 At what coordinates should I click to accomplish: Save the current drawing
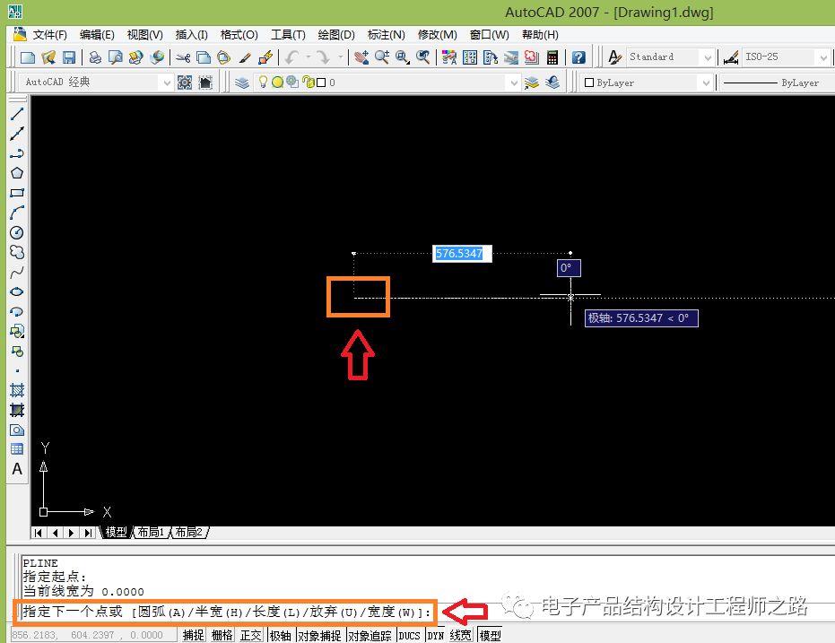[x=69, y=57]
